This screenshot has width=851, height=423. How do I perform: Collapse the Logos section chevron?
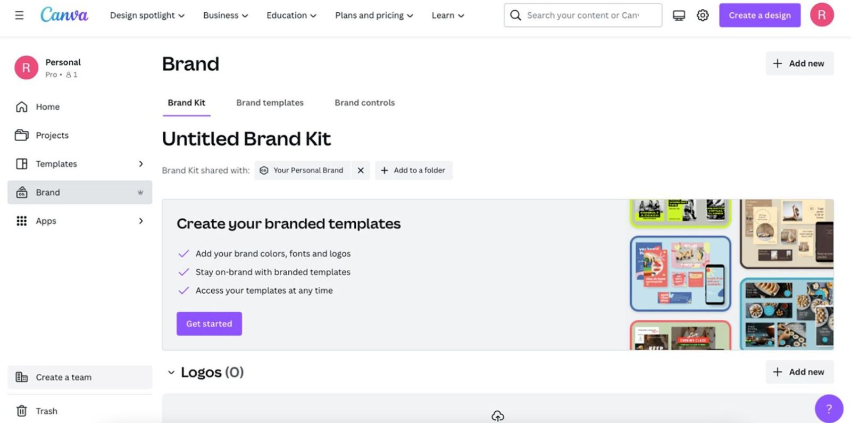click(171, 372)
